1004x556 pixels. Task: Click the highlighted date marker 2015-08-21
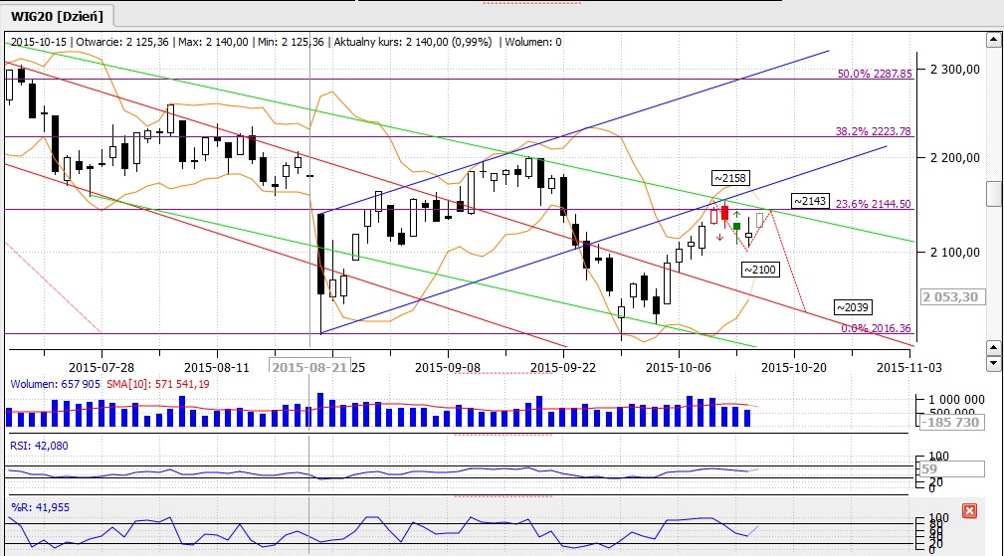(x=309, y=367)
